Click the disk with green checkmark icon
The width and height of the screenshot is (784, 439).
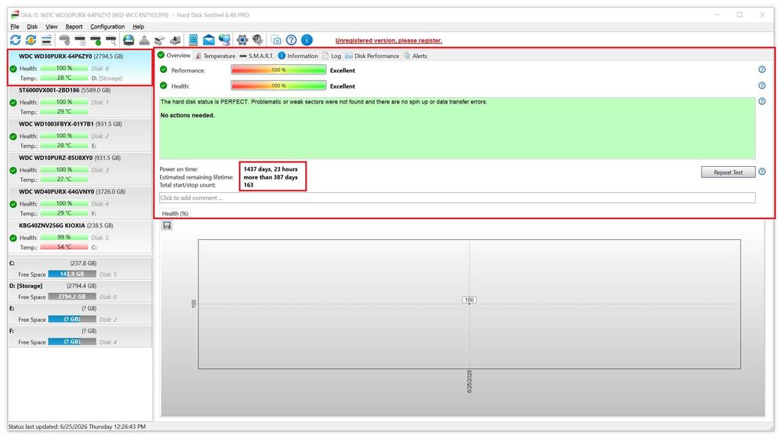pos(96,40)
